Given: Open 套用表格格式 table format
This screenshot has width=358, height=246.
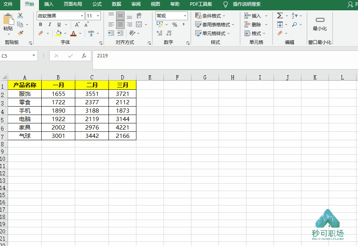Looking at the screenshot, I should click(x=215, y=24).
